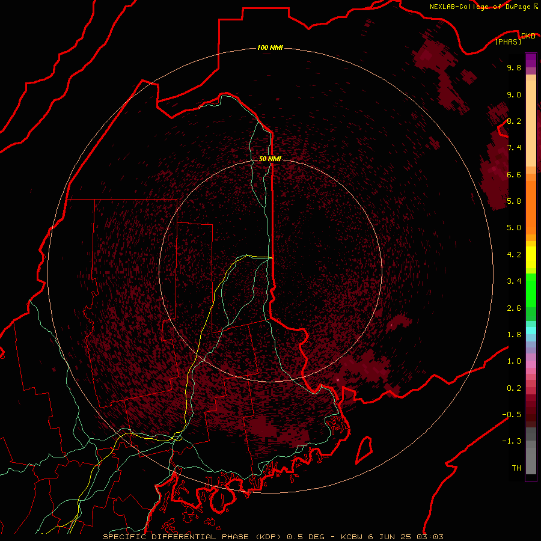The image size is (541, 541).
Task: Click the 1.0 legend value
Action: point(514,361)
